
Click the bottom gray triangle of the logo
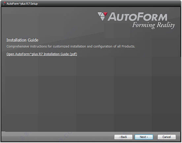(x=102, y=19)
